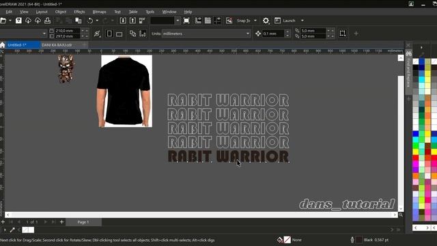Open the cloud import icon
The width and height of the screenshot is (437, 246).
[x=28, y=20]
